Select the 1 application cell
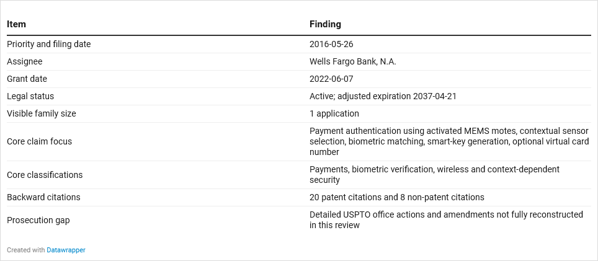598x261 pixels. coord(334,113)
